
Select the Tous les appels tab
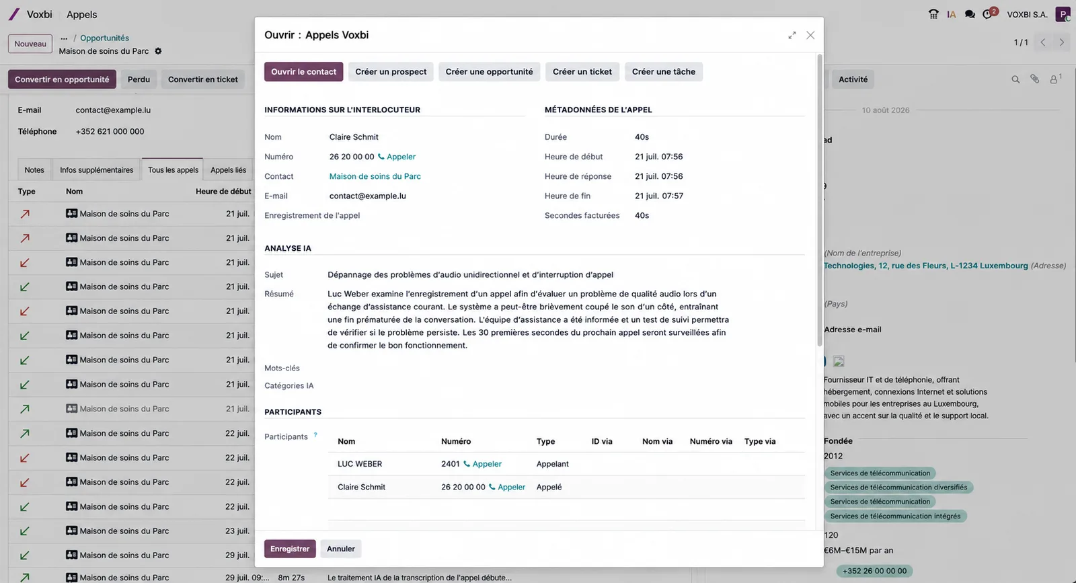tap(174, 170)
